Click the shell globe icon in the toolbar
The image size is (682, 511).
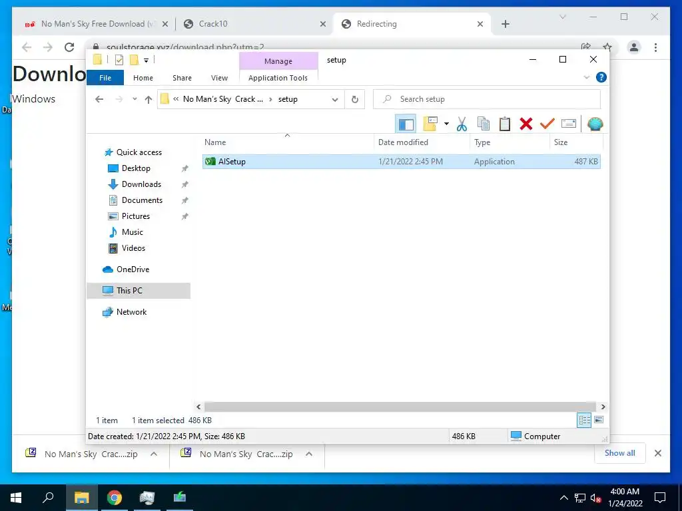click(595, 124)
